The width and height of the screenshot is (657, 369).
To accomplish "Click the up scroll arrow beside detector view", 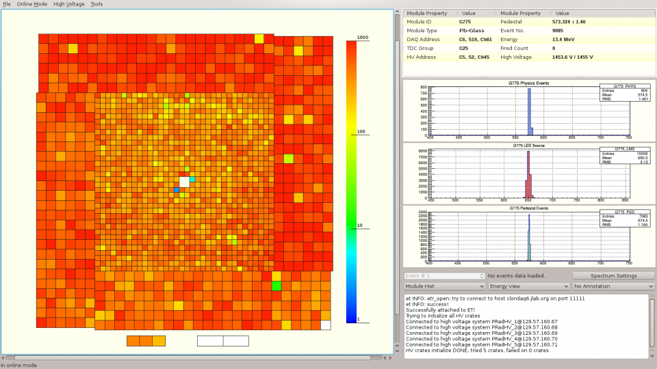I will pyautogui.click(x=398, y=12).
